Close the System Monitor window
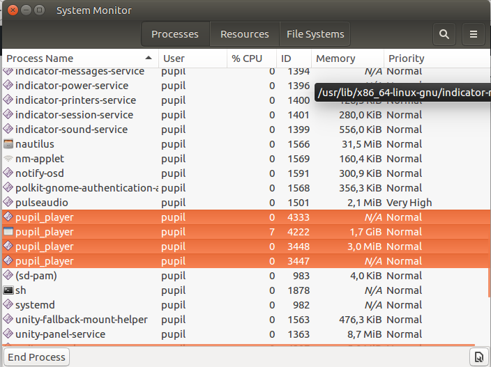Screen dimensions: 491x367 click(x=13, y=10)
